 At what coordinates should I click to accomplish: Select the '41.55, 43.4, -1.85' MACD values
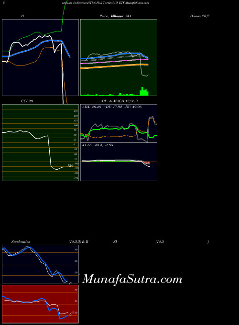click(98, 145)
